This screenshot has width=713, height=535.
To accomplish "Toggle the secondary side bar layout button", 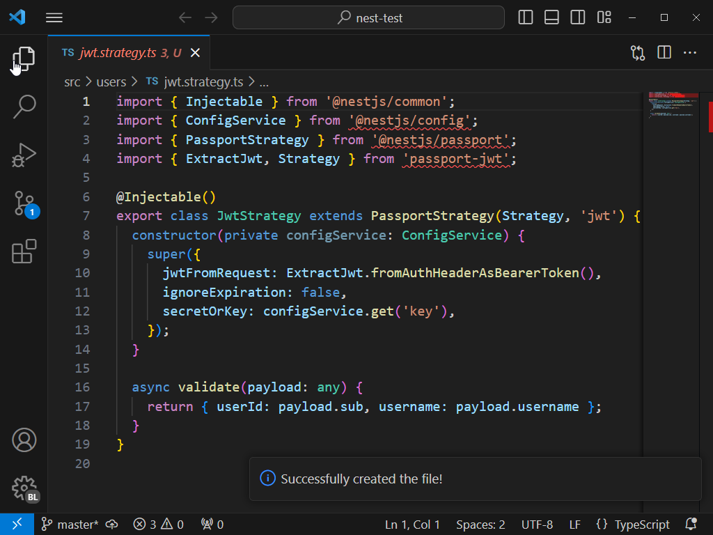I will [x=577, y=17].
